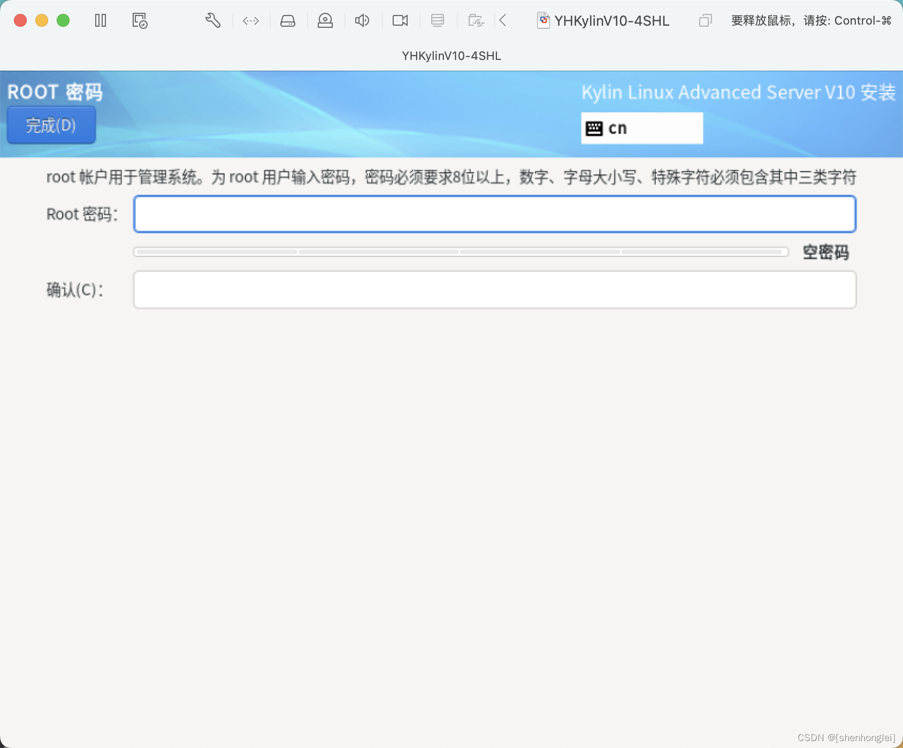
Task: Click the VM document icon in title
Action: 544,21
